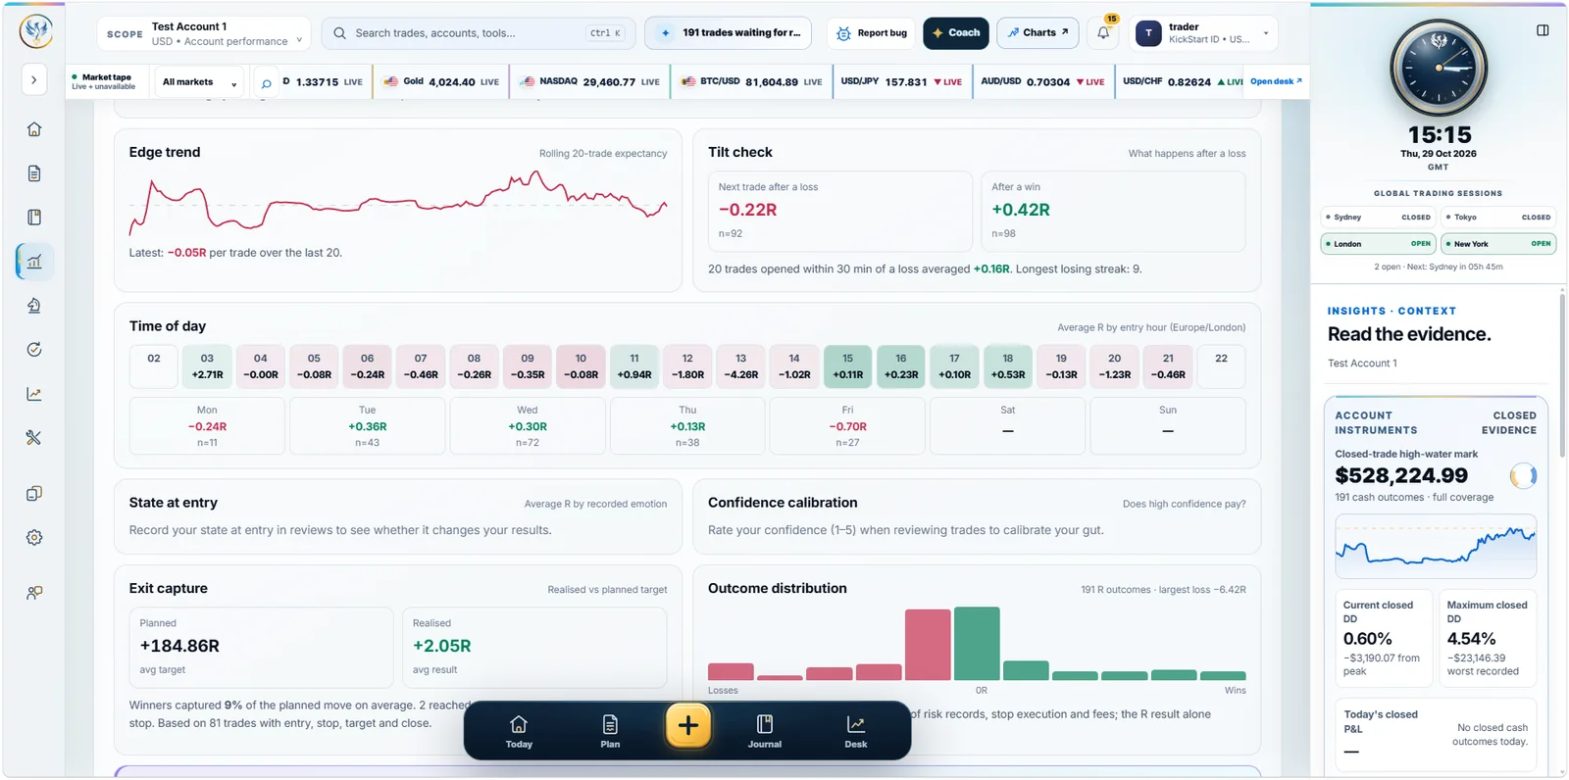Click the circular checkmark sidebar icon
This screenshot has width=1569, height=780.
34,350
